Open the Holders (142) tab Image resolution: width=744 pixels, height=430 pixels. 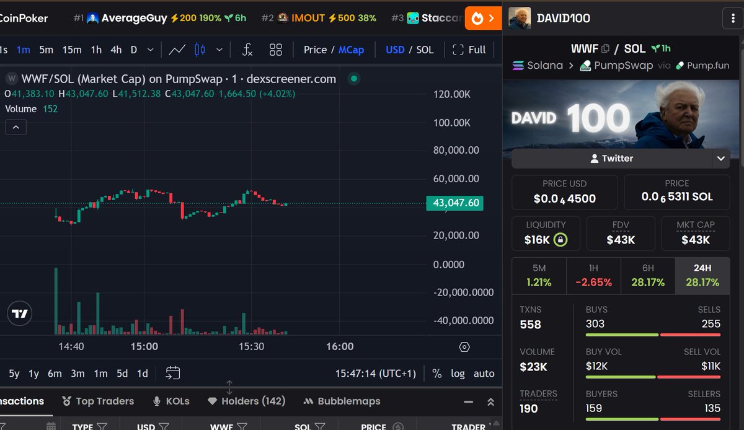coord(247,401)
